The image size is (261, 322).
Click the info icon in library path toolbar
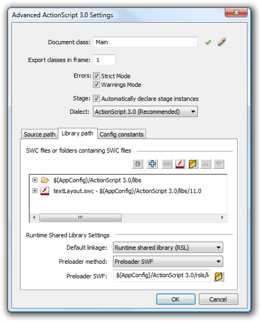pyautogui.click(x=138, y=164)
